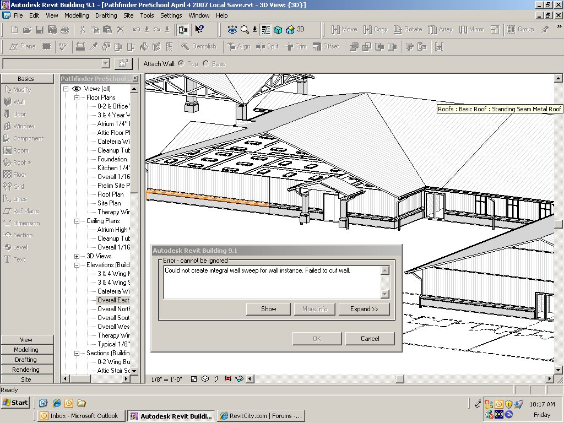
Task: Click the 3D view house icon
Action: point(290,30)
